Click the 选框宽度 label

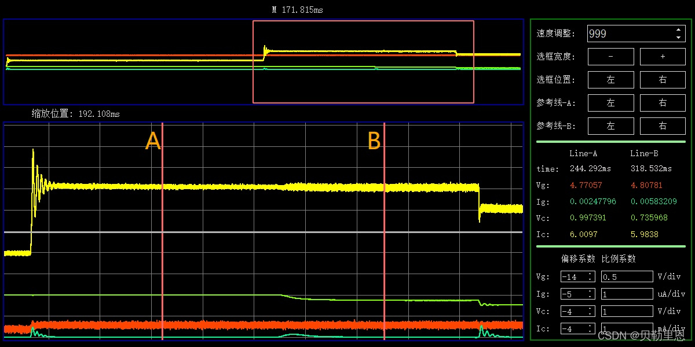pyautogui.click(x=556, y=57)
